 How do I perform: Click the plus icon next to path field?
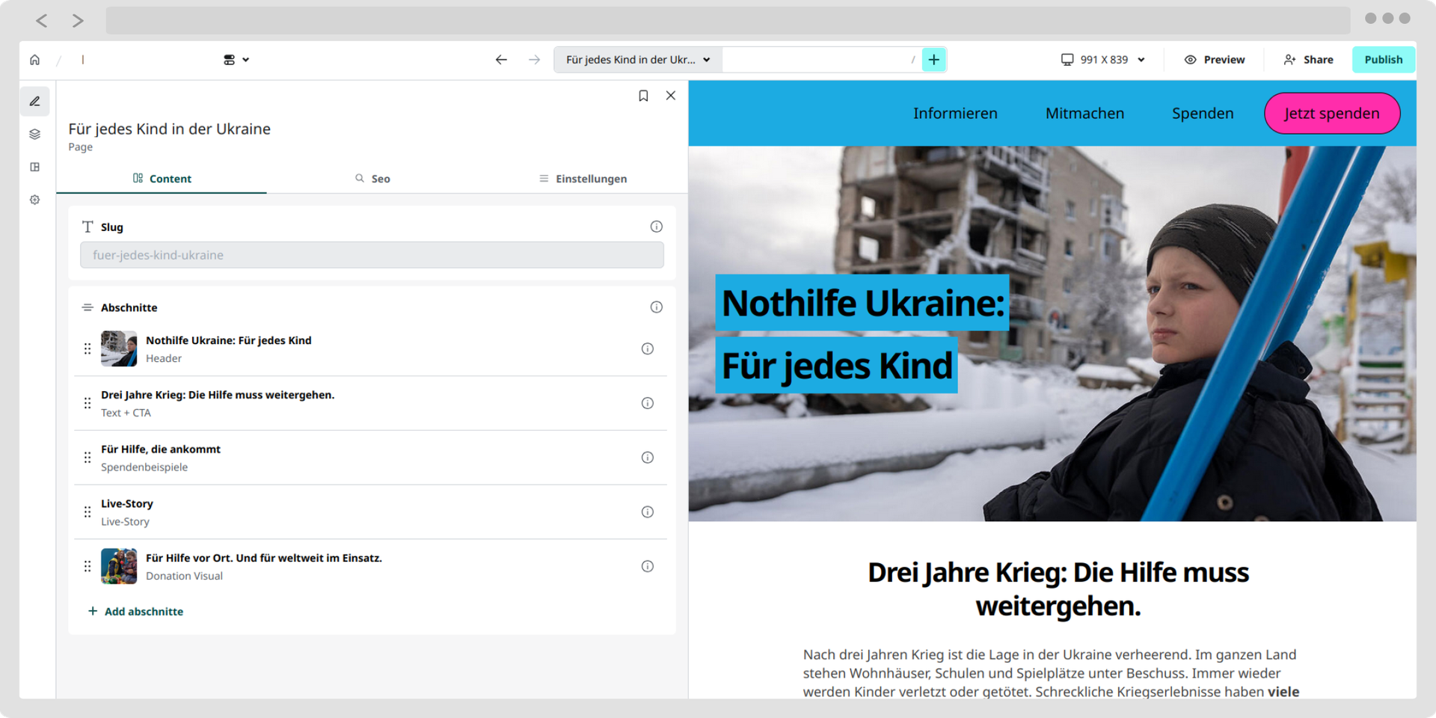coord(934,60)
